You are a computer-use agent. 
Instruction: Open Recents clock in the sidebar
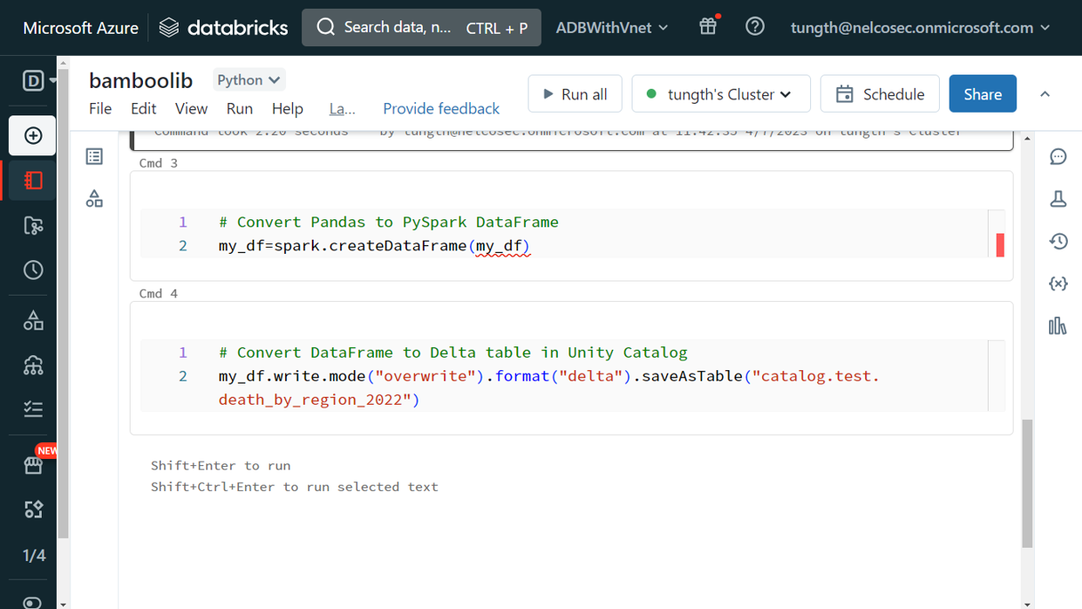(33, 271)
